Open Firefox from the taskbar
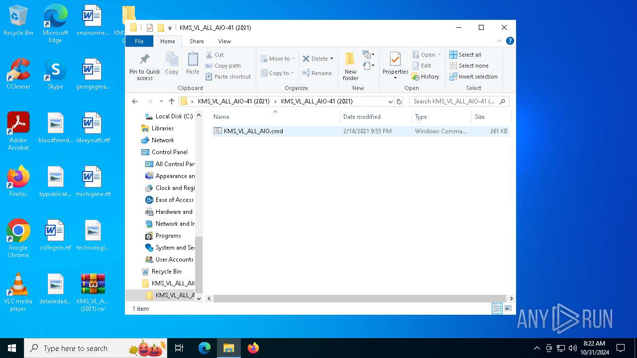 [253, 348]
